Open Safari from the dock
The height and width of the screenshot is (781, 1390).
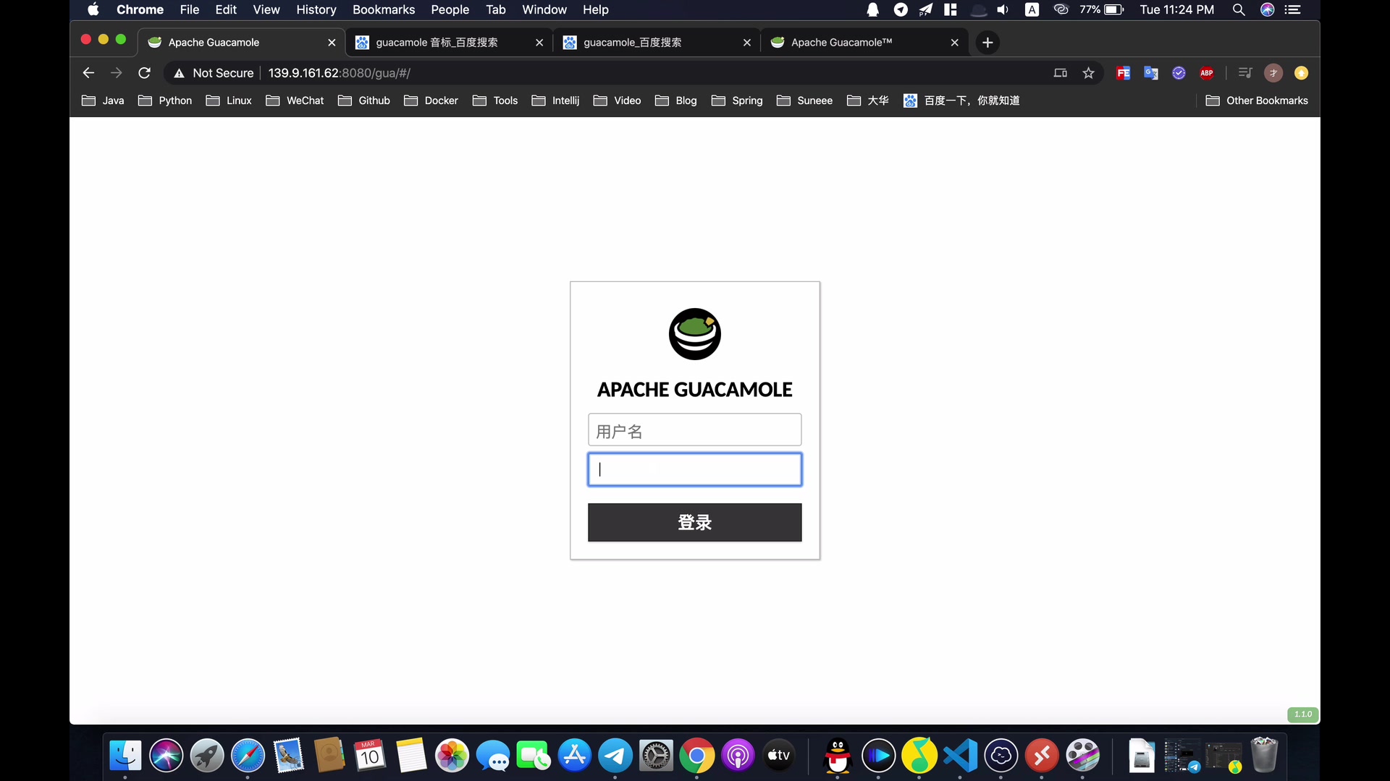pyautogui.click(x=248, y=756)
